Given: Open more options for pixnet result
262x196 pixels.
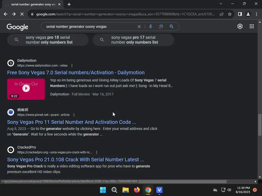Looking at the screenshot, I should (x=74, y=115).
